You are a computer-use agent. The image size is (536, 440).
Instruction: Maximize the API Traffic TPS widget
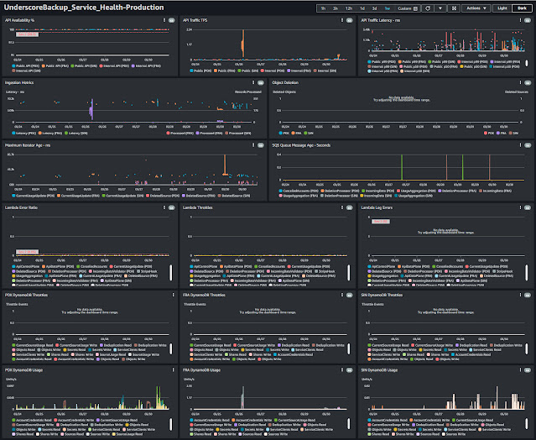349,20
